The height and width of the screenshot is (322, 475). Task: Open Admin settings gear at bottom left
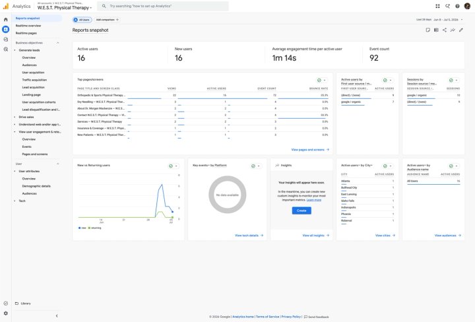point(5,313)
